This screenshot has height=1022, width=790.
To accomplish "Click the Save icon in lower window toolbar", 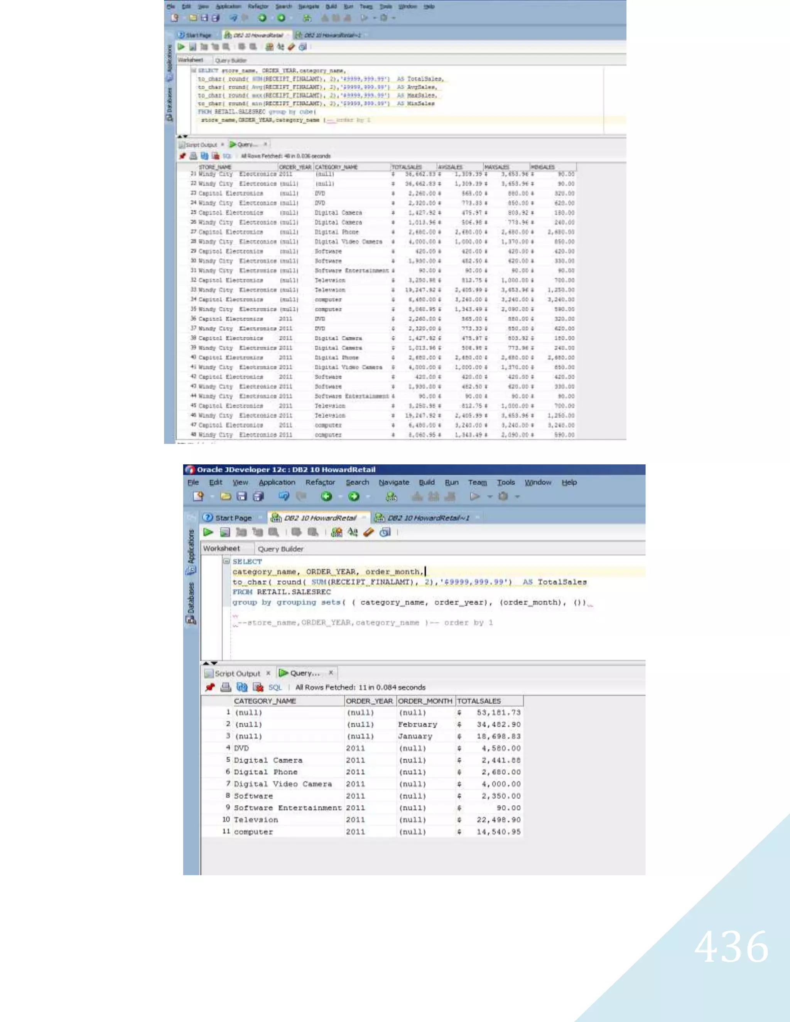I will coord(241,496).
